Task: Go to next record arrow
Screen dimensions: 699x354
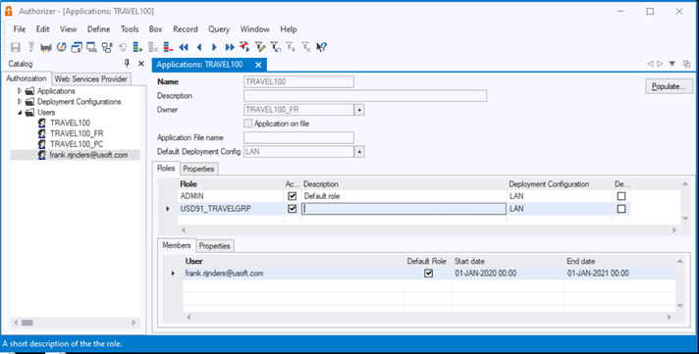Action: click(x=214, y=47)
